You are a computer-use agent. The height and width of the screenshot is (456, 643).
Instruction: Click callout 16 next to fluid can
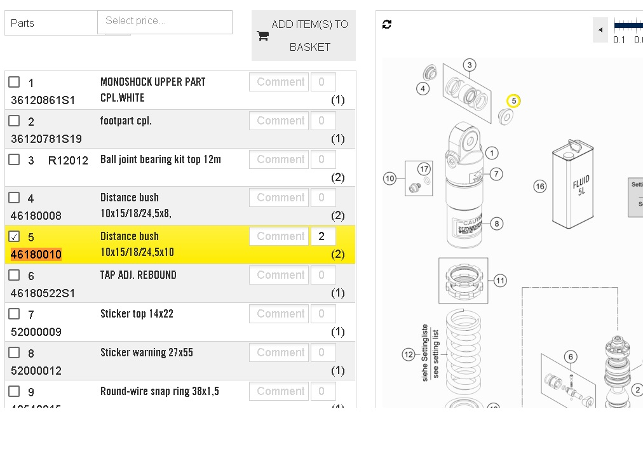coord(540,186)
